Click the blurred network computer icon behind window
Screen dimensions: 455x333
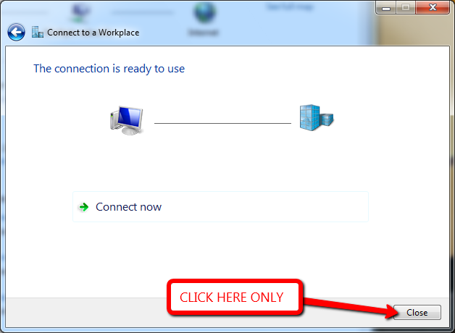[80, 13]
